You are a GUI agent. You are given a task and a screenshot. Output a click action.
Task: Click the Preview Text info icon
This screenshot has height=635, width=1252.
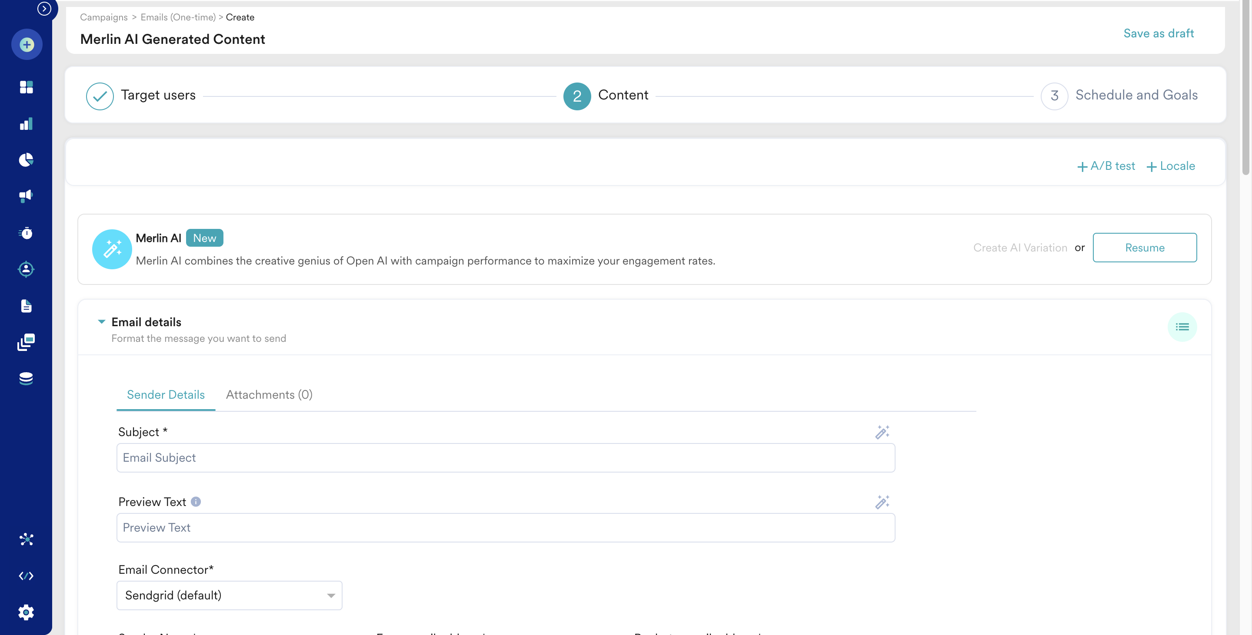(x=196, y=502)
